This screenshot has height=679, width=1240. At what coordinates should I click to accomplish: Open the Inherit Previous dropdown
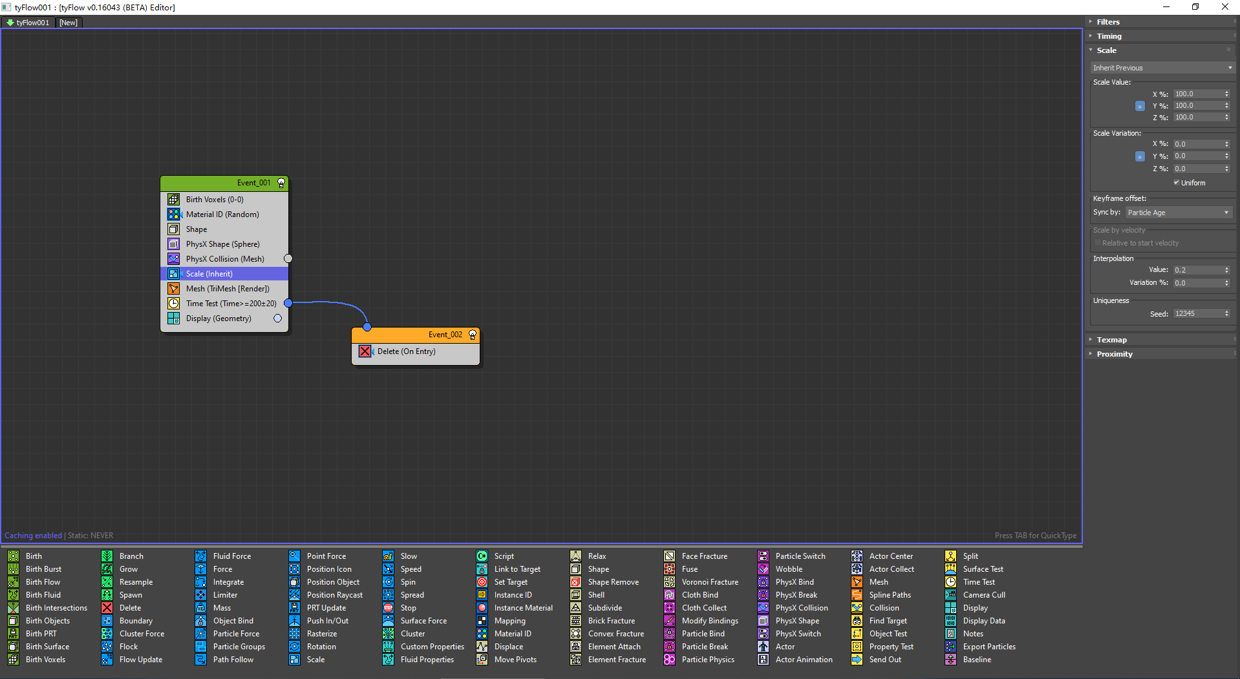pyautogui.click(x=1162, y=68)
